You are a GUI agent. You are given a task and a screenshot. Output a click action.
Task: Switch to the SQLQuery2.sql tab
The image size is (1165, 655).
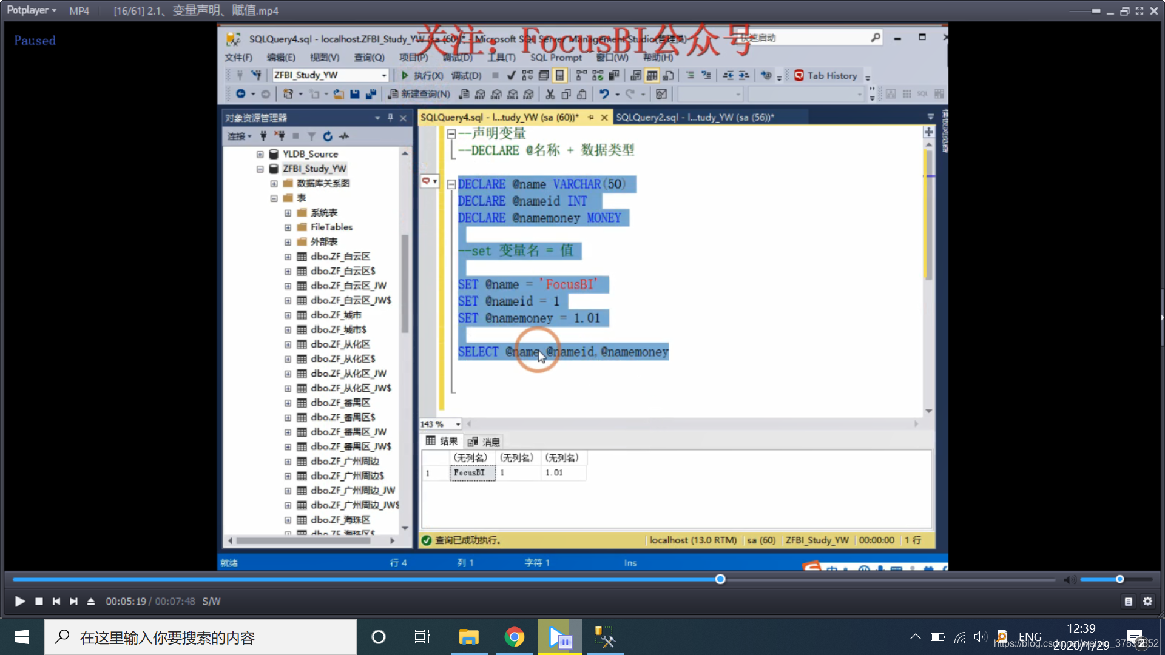(694, 117)
